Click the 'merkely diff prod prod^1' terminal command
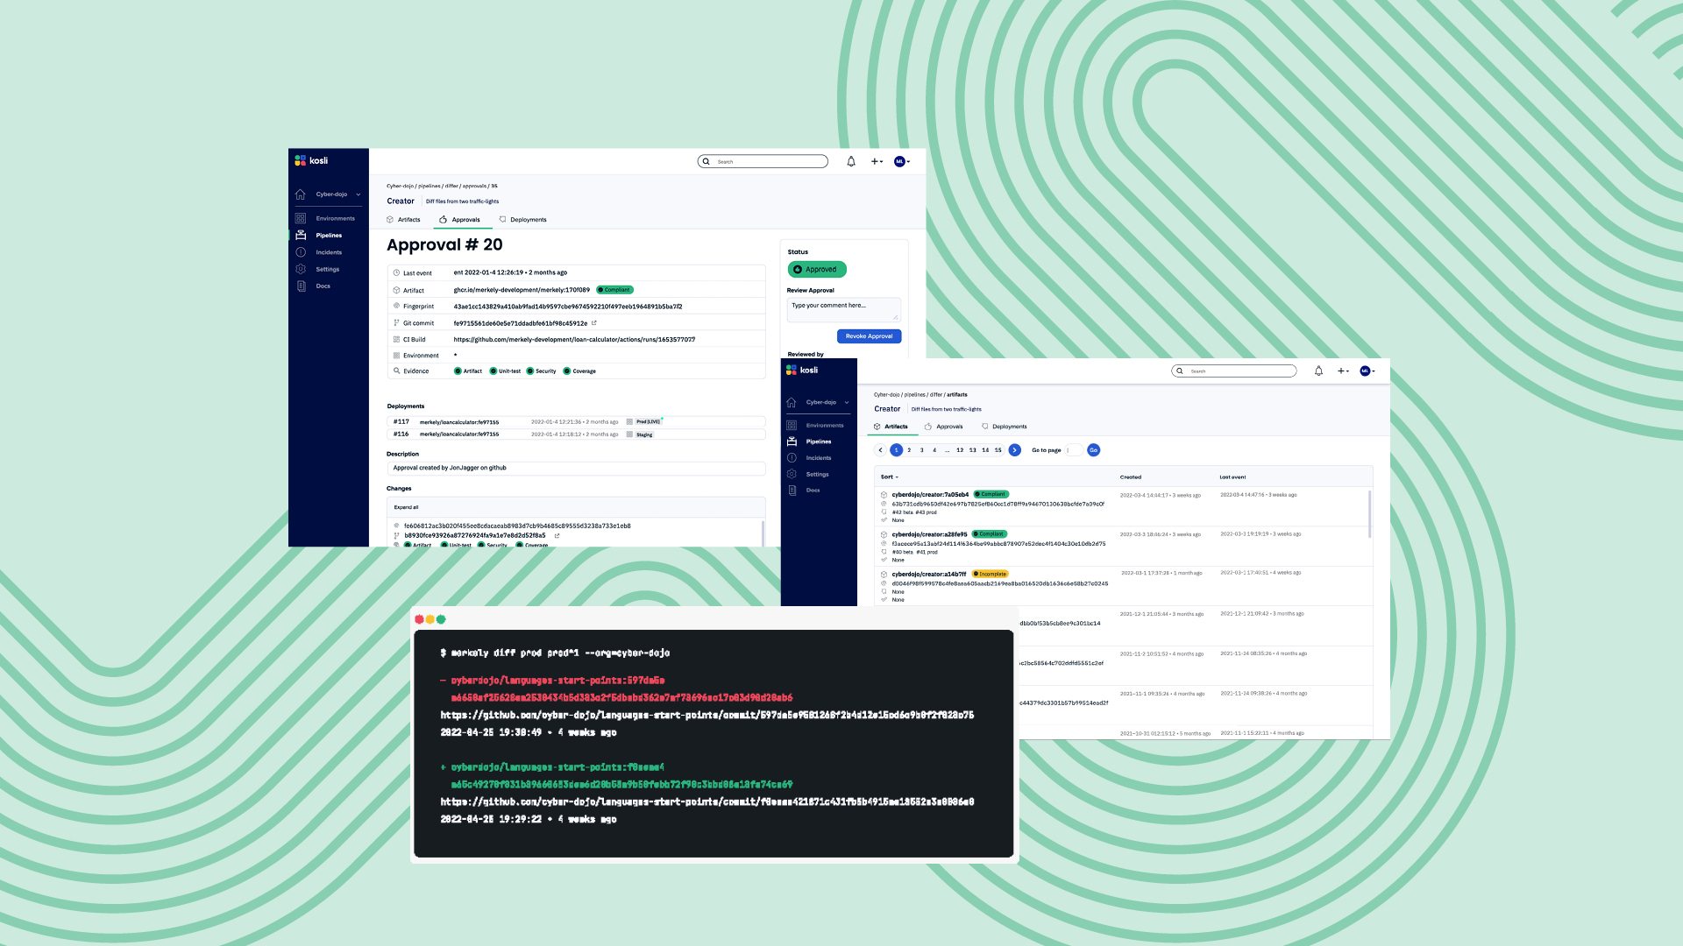1683x946 pixels. coord(555,653)
